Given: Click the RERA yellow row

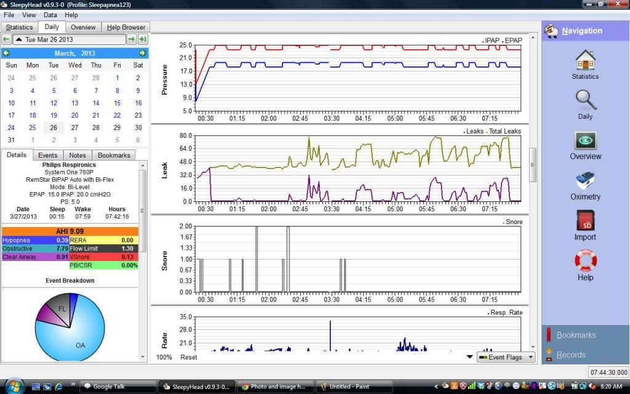Looking at the screenshot, I should pos(103,240).
